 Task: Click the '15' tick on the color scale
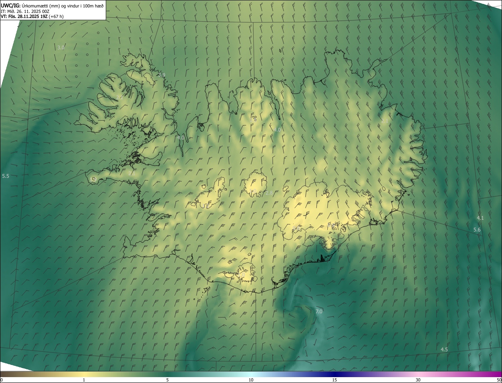click(x=335, y=380)
